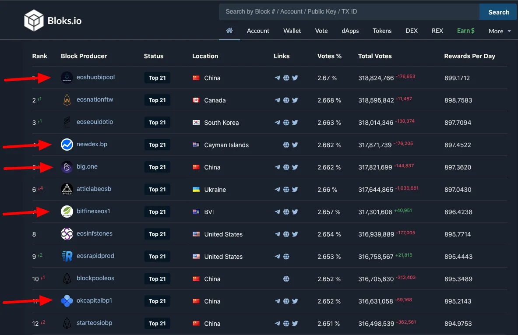
Task: Click the Cayman Islands location text
Action: click(x=226, y=145)
